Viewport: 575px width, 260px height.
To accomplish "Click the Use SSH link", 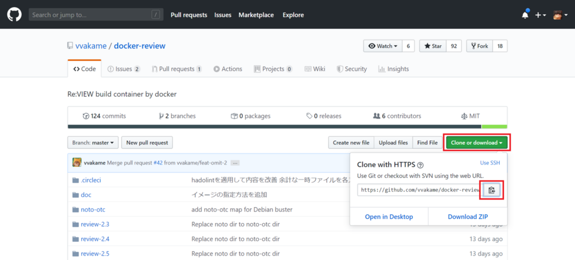I will (x=490, y=163).
